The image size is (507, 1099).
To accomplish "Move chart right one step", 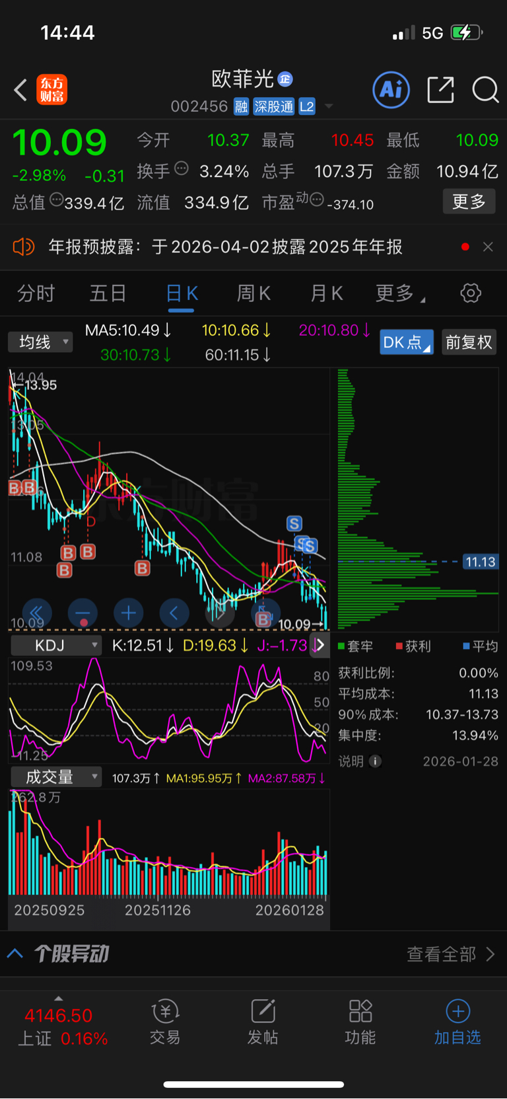I will pyautogui.click(x=220, y=613).
